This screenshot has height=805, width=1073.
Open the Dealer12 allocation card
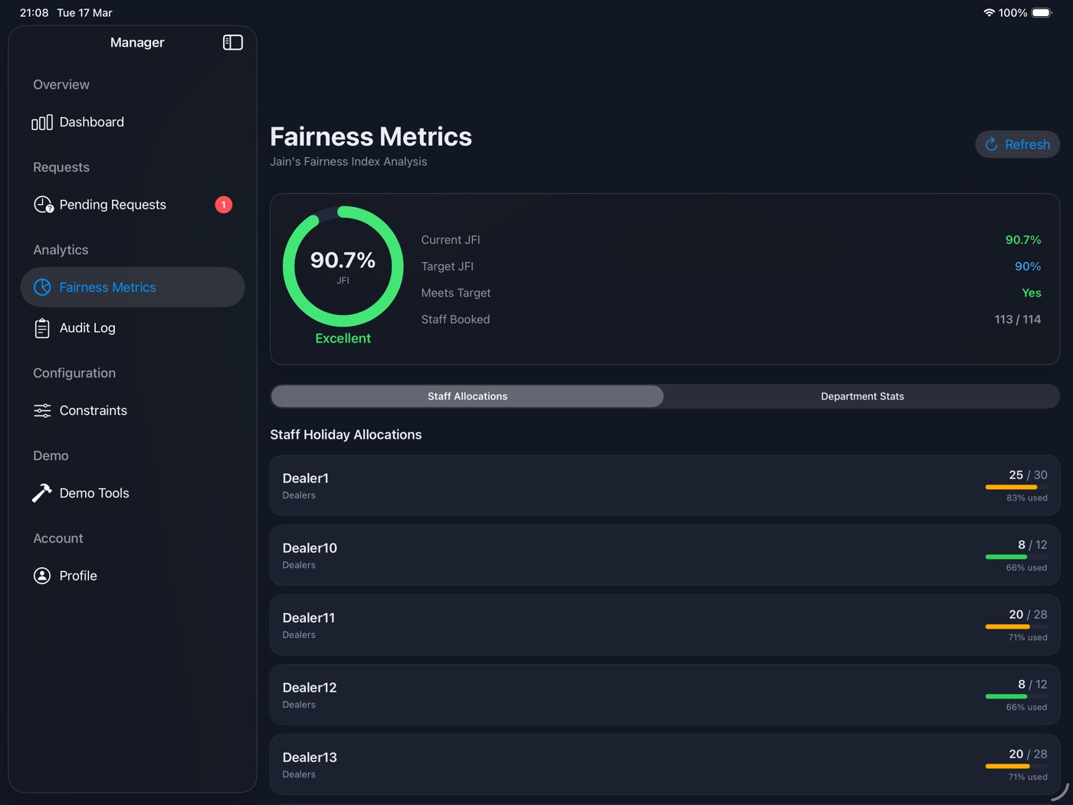click(x=664, y=695)
